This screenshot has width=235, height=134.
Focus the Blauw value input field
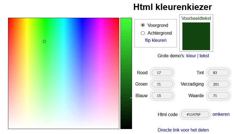[x=162, y=96]
